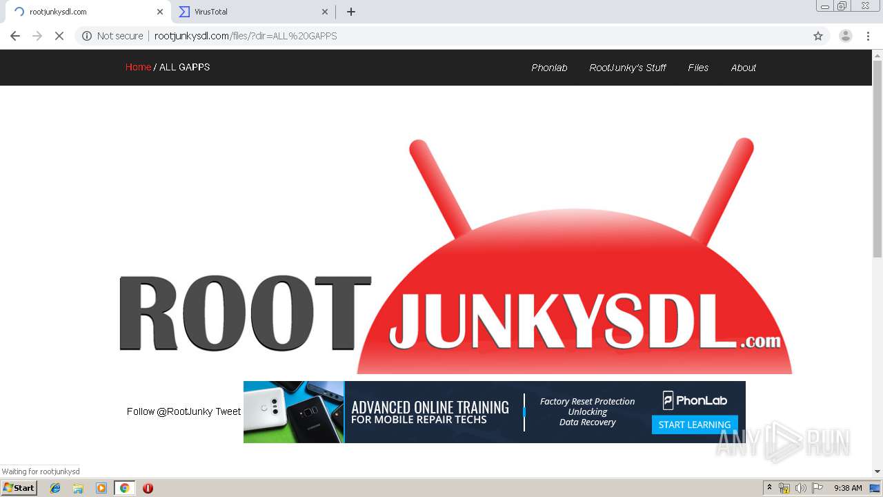Open Chrome three-dot menu
The width and height of the screenshot is (883, 497).
point(869,36)
